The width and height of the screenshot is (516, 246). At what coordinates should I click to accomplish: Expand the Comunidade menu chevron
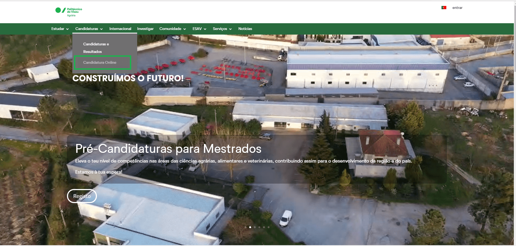[184, 29]
